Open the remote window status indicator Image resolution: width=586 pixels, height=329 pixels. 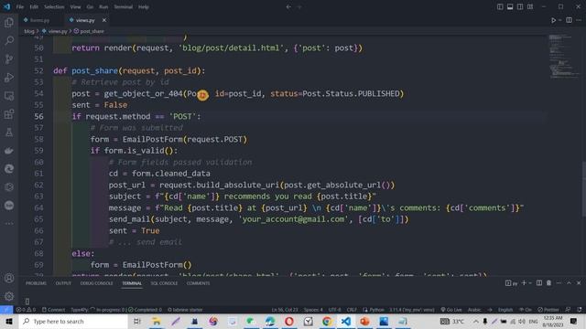click(x=6, y=310)
